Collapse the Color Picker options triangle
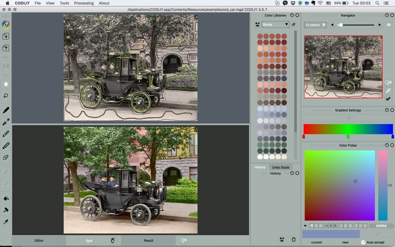Screen dimensions: 395x247 305,226
